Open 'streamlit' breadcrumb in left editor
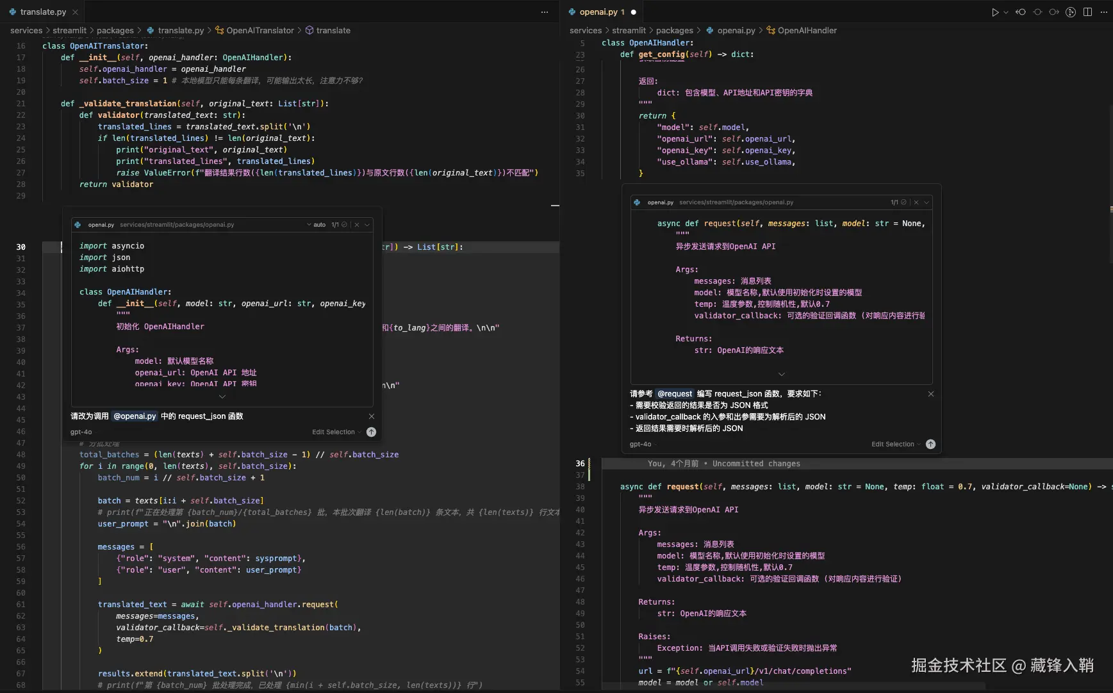This screenshot has width=1113, height=693. tap(69, 31)
